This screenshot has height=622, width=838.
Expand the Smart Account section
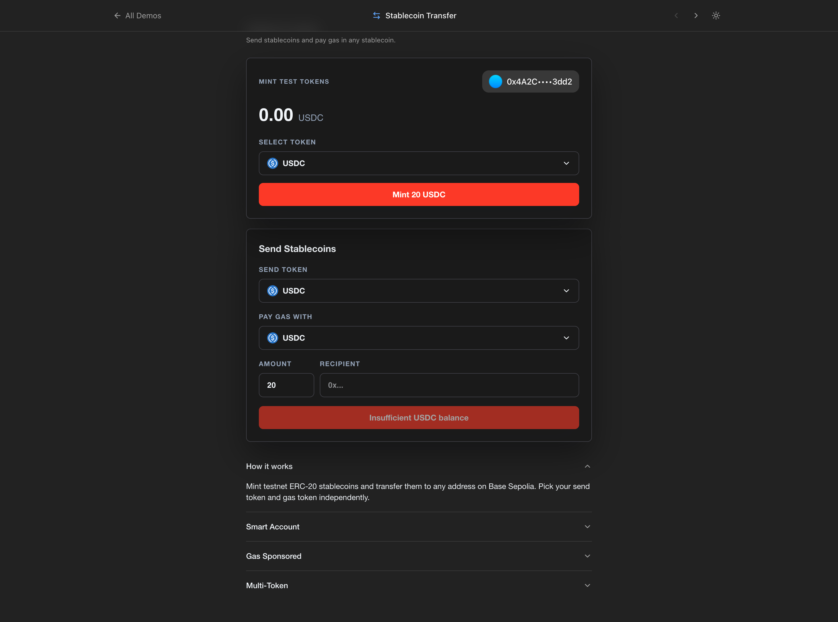[x=587, y=527]
